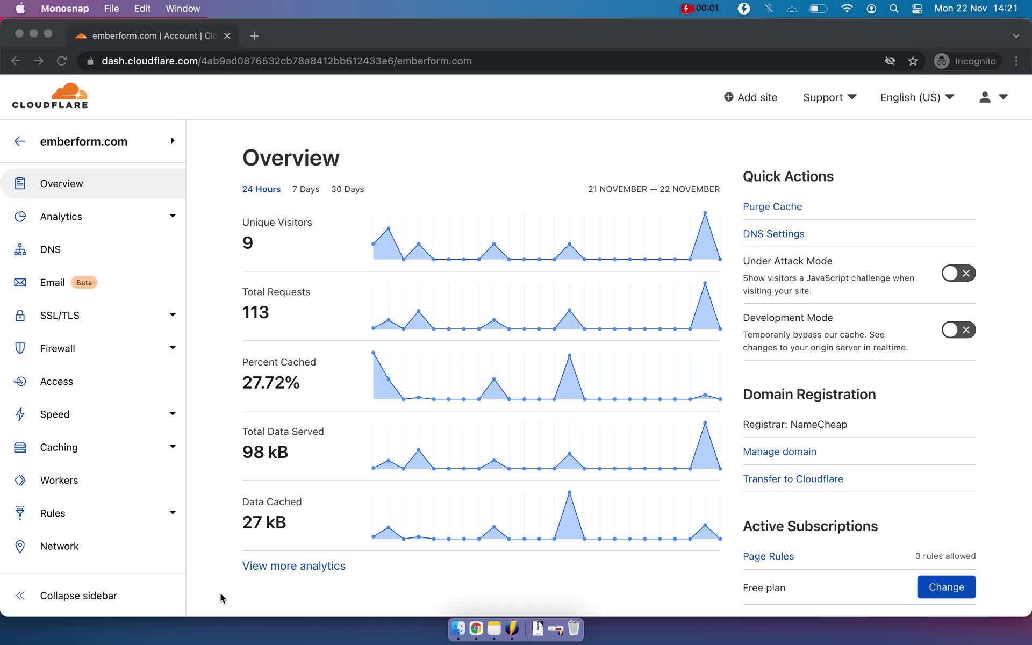
Task: Open the Monosnap File menu
Action: click(111, 9)
